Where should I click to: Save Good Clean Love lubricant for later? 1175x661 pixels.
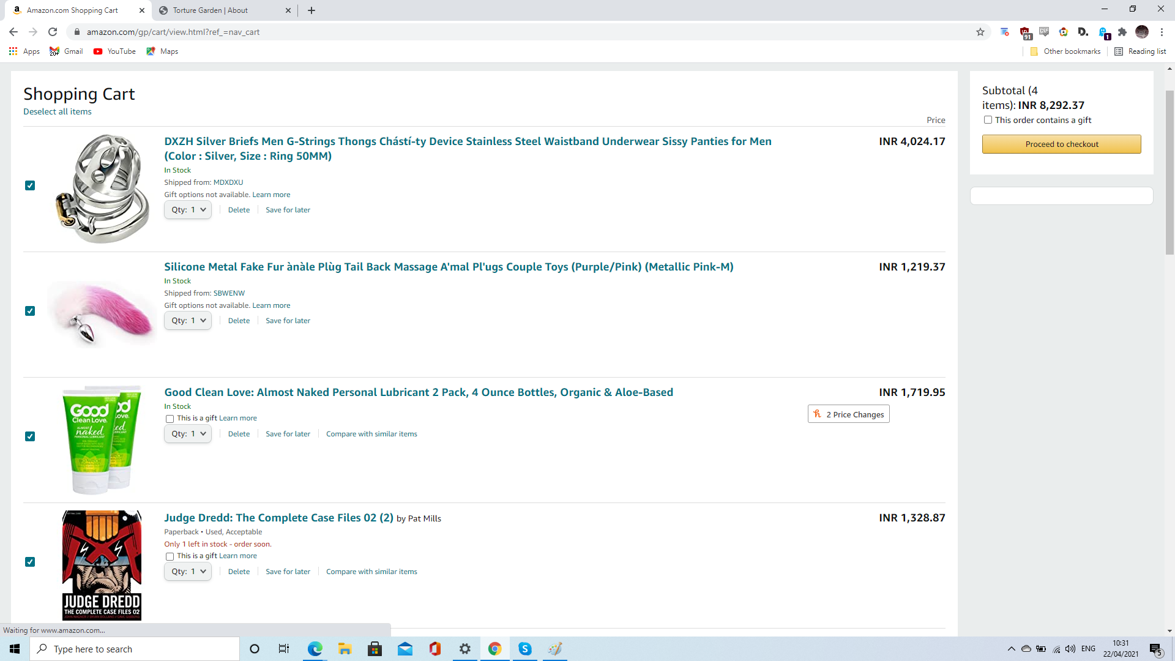[288, 434]
